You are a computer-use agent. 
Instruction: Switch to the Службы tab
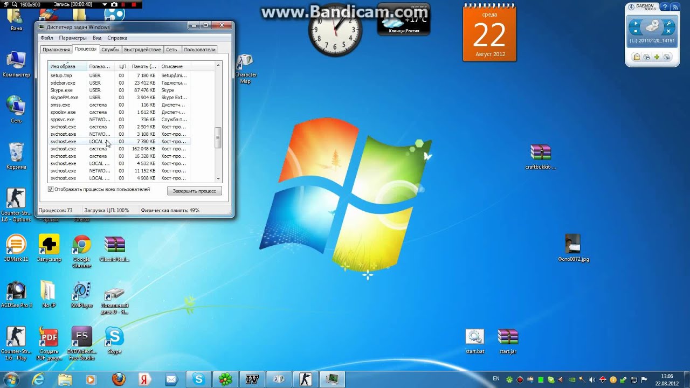click(111, 50)
